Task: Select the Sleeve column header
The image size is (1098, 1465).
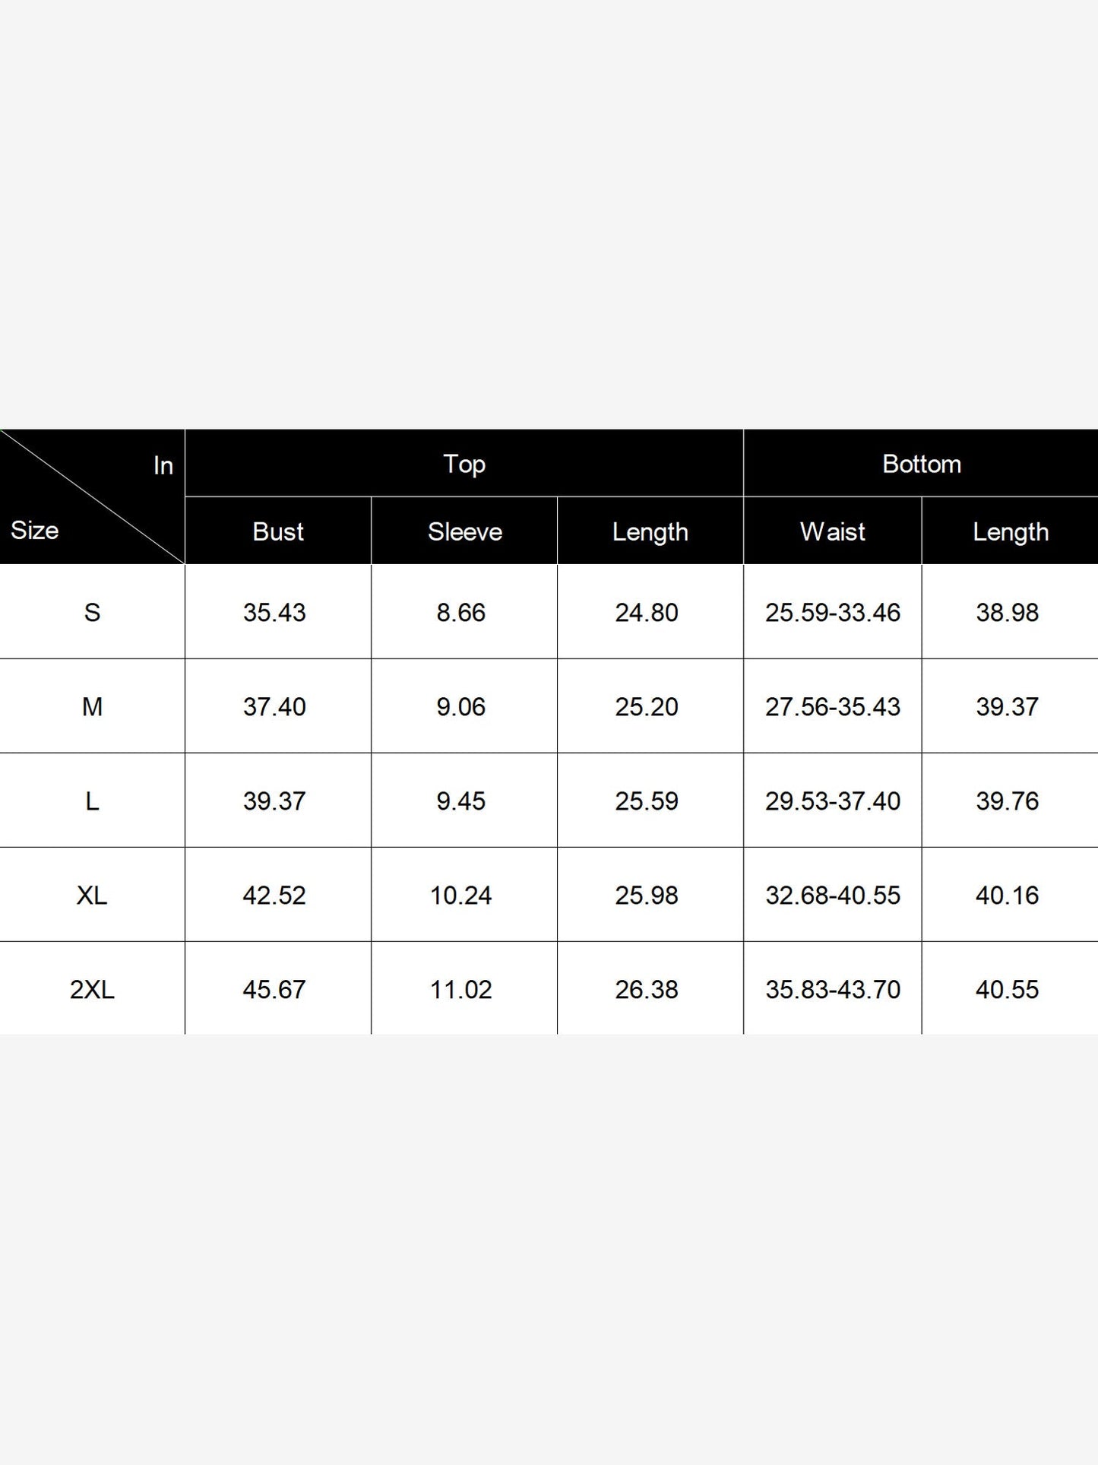Action: pos(464,531)
